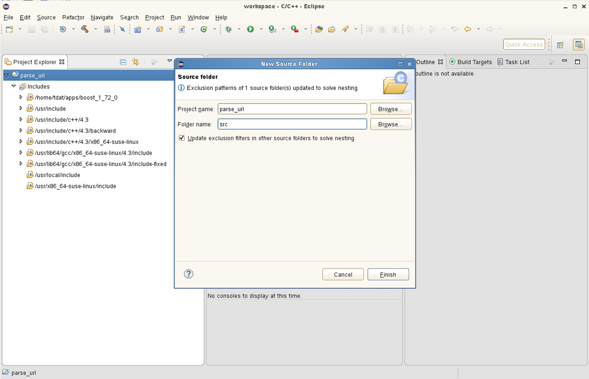Open New wizard dropdown arrow
Screen dimensions: 589x379
tap(20, 29)
